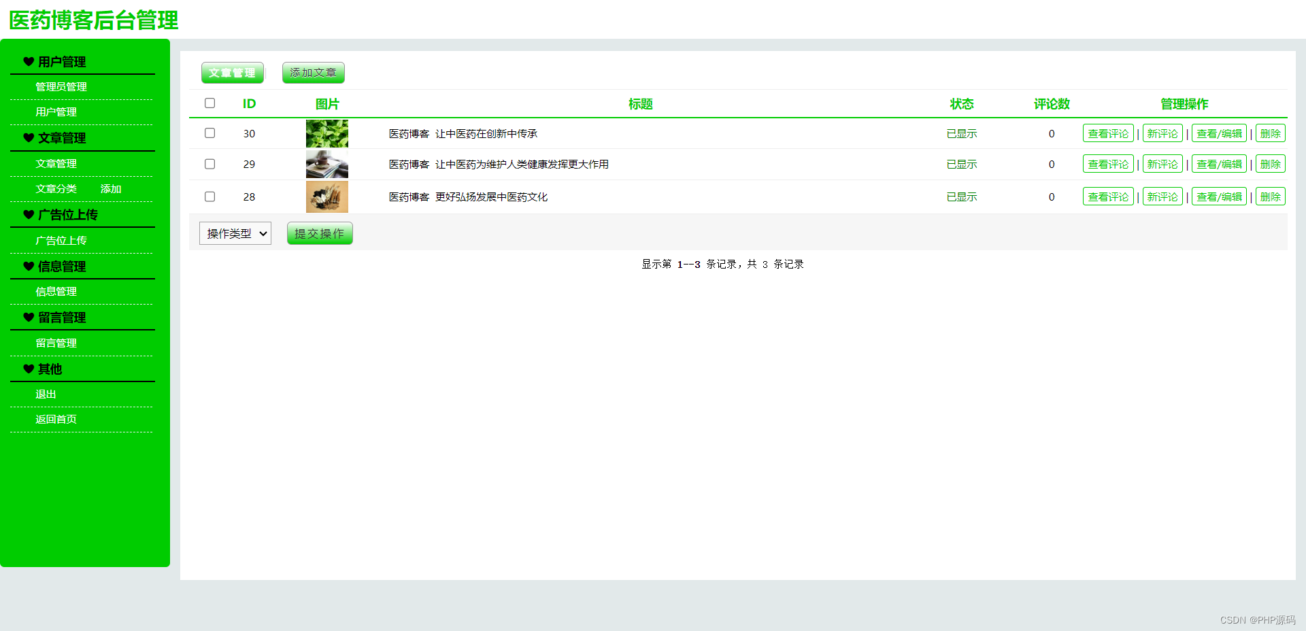The width and height of the screenshot is (1306, 631).
Task: Open the thumbnail image of article 28
Action: click(x=327, y=197)
